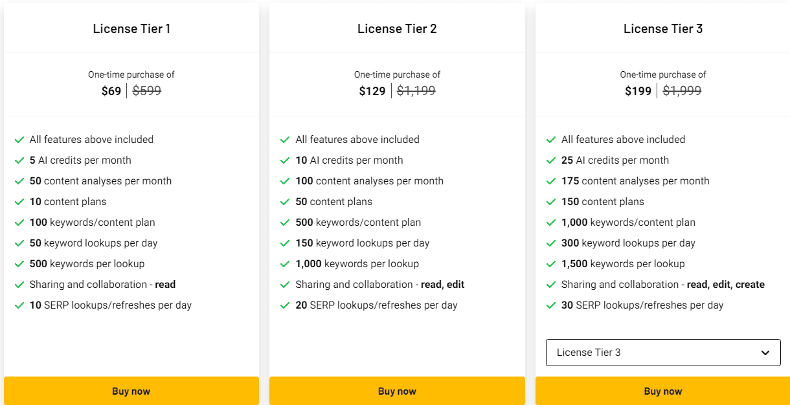Image resolution: width=790 pixels, height=405 pixels.
Task: Click the checkmark beside Tier 1's keywords per lookup
Action: pos(19,263)
